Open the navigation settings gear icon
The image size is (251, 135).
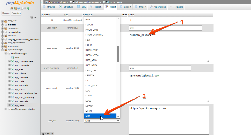(25, 8)
